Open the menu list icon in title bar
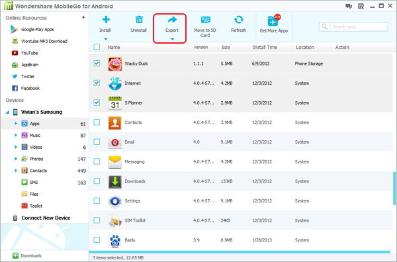This screenshot has width=397, height=262. pyautogui.click(x=361, y=6)
